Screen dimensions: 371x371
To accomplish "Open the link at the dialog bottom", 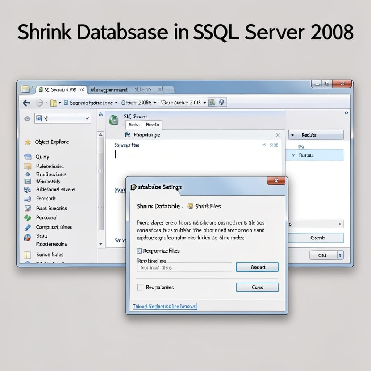I will pyautogui.click(x=165, y=307).
